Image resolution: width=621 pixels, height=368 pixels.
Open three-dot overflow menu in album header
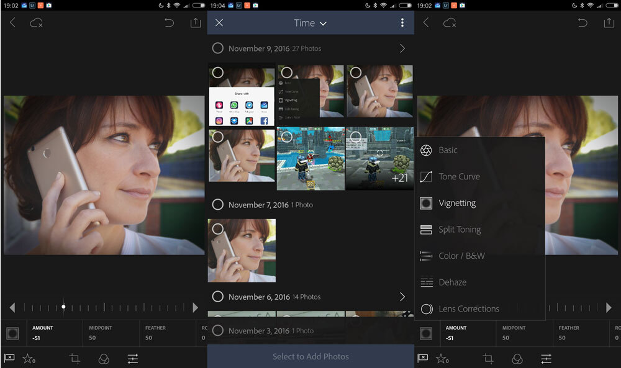pos(402,23)
